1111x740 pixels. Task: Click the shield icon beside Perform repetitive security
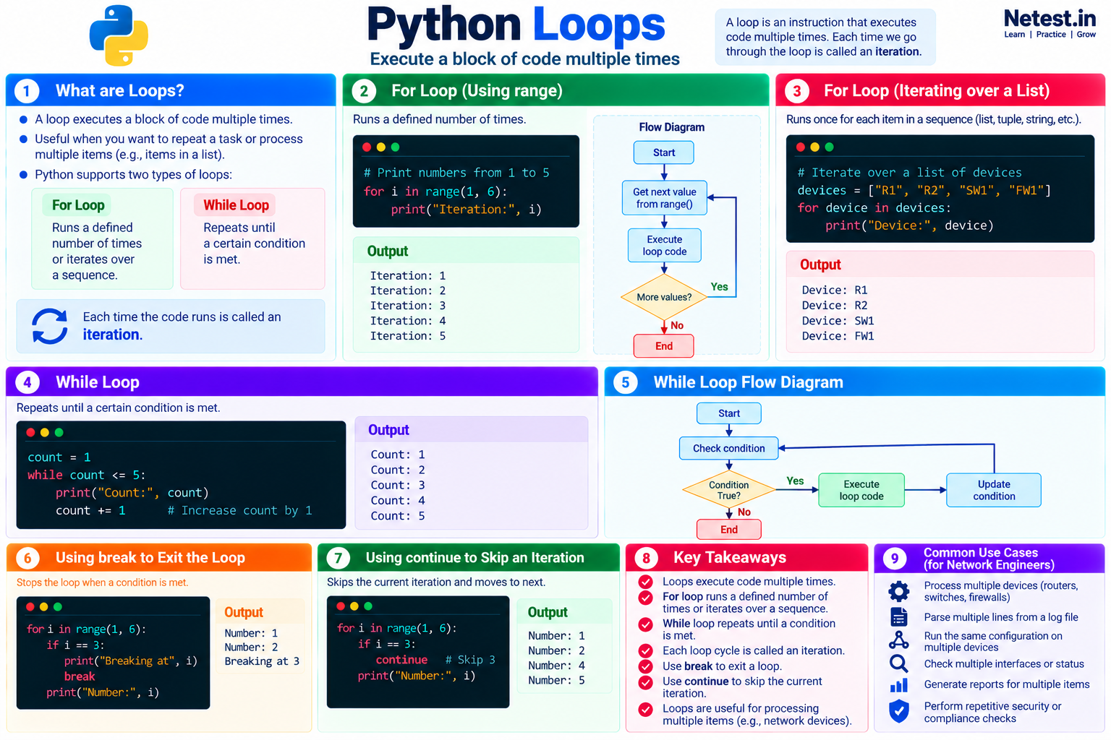click(x=898, y=711)
